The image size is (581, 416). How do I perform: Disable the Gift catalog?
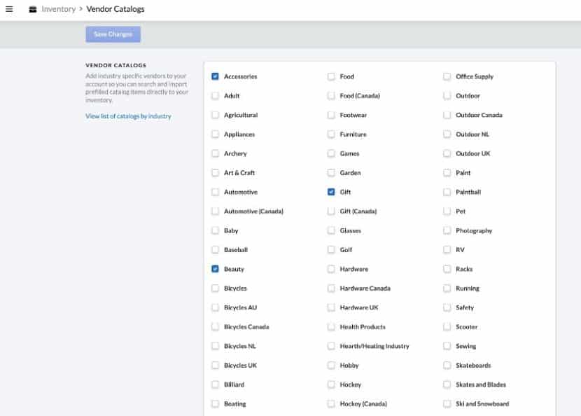click(x=331, y=191)
